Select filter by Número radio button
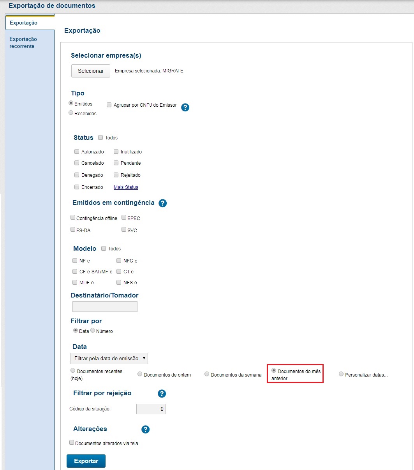 93,331
